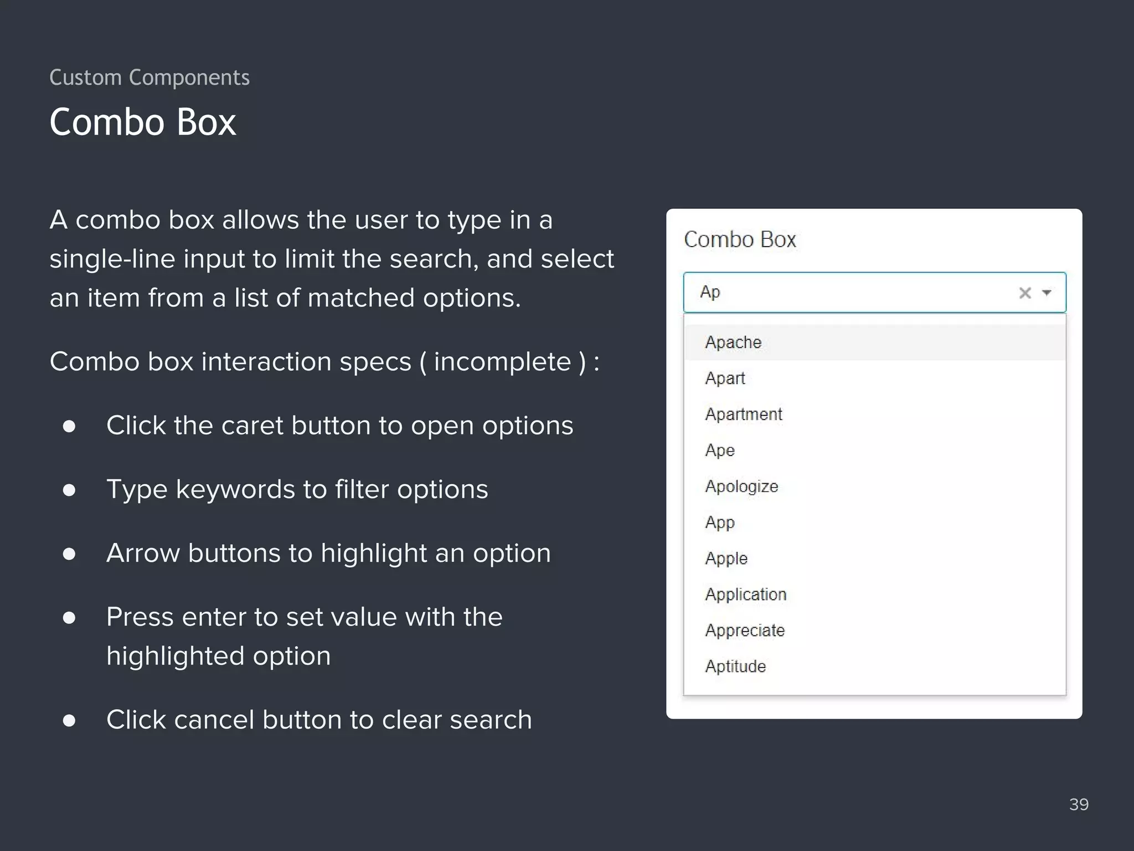The image size is (1134, 851).
Task: Click the "Custom Components" slide subtitle
Action: coord(150,78)
